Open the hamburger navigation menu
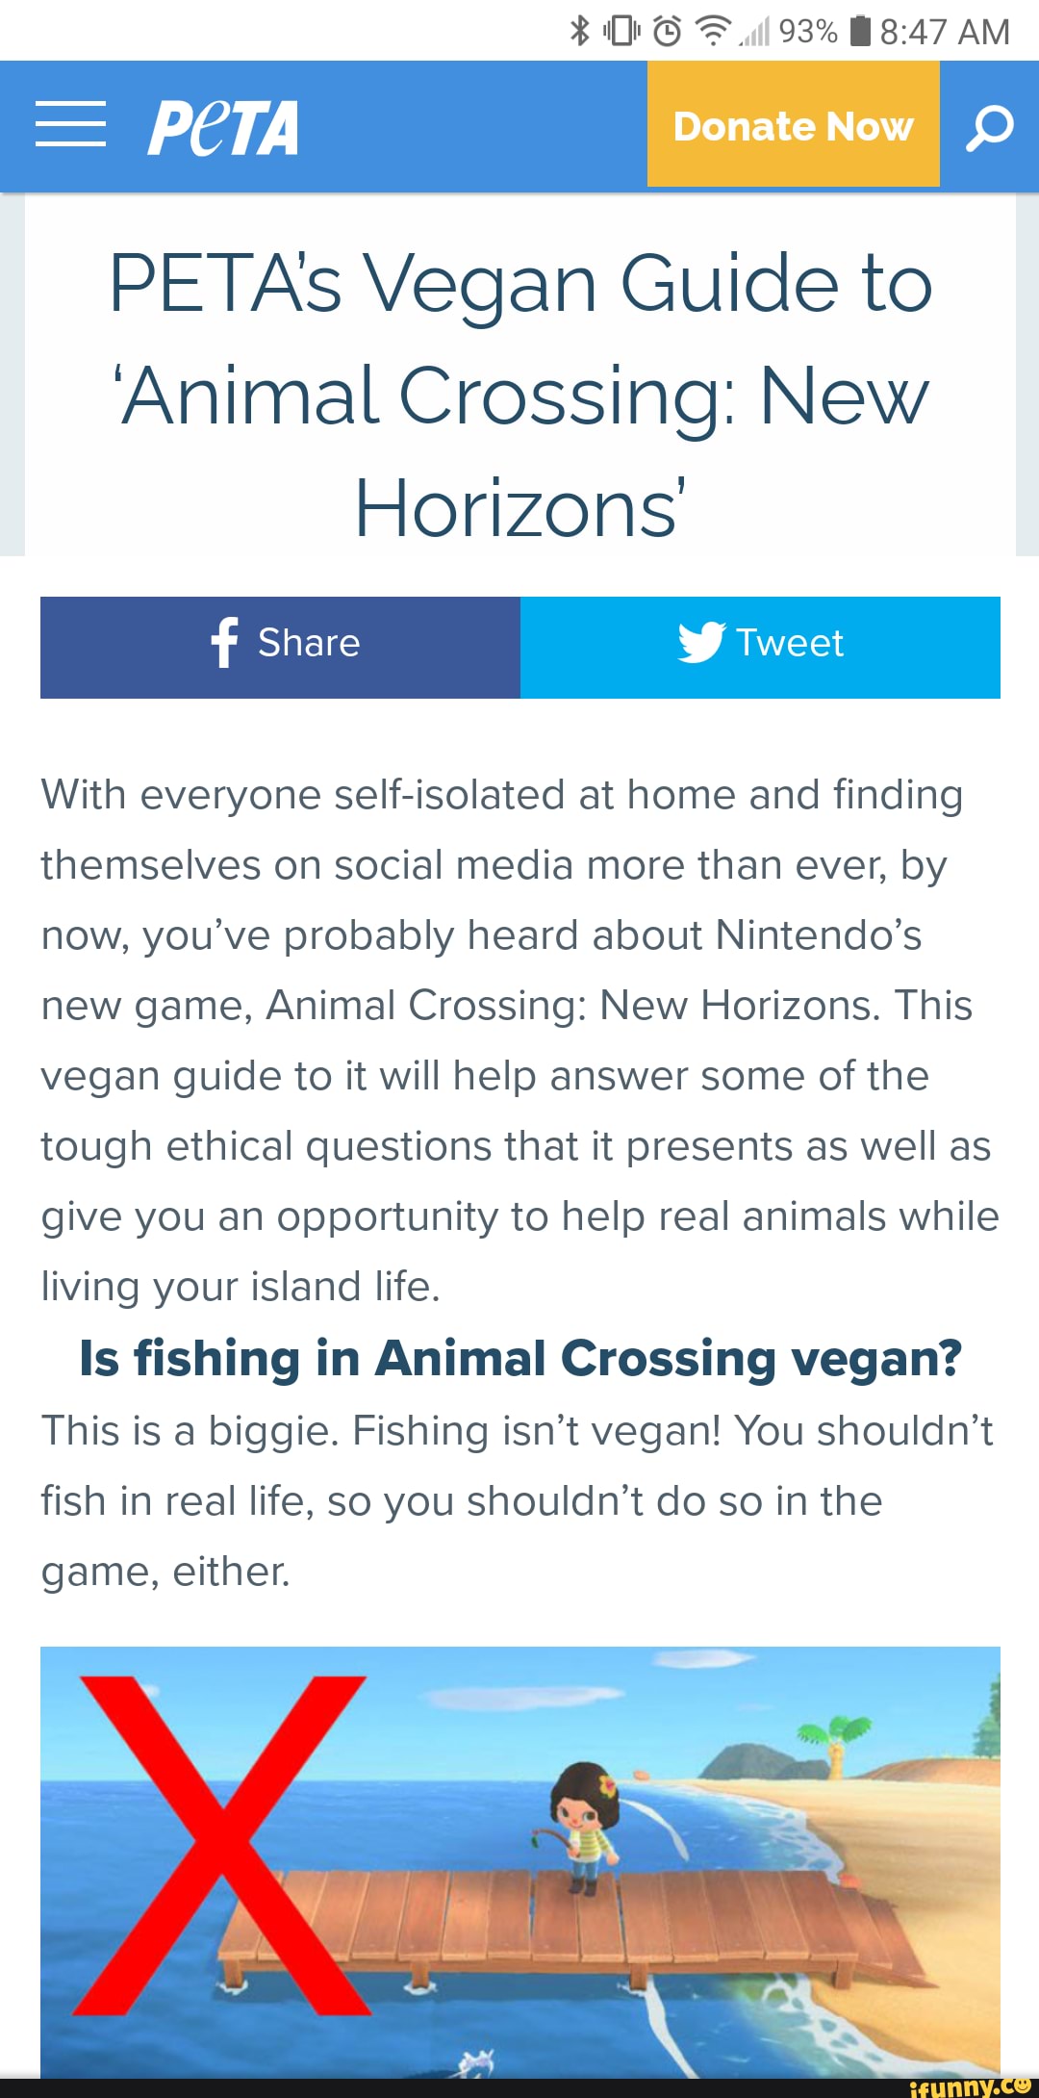The width and height of the screenshot is (1039, 2098). click(x=72, y=125)
